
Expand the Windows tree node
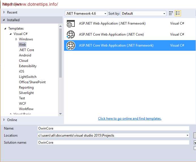[x=16, y=39]
